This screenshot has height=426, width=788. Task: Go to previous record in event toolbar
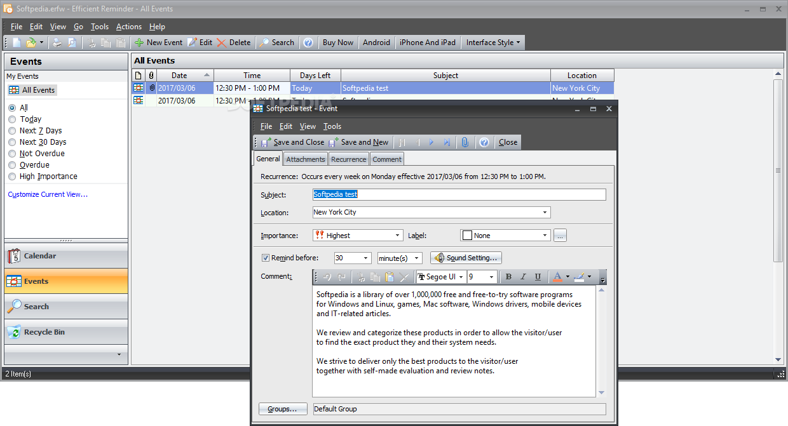tap(418, 142)
